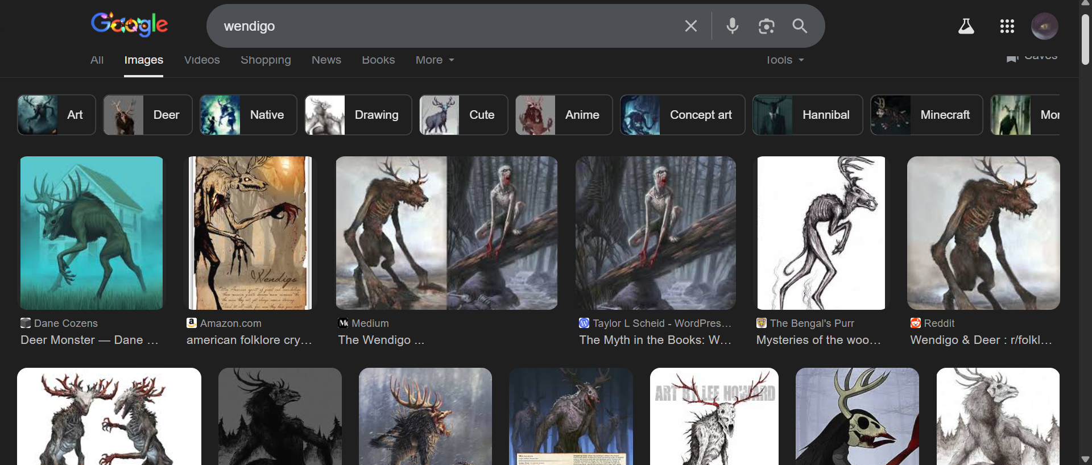
Task: Open 'The Wendigo …' Medium link
Action: point(381,340)
